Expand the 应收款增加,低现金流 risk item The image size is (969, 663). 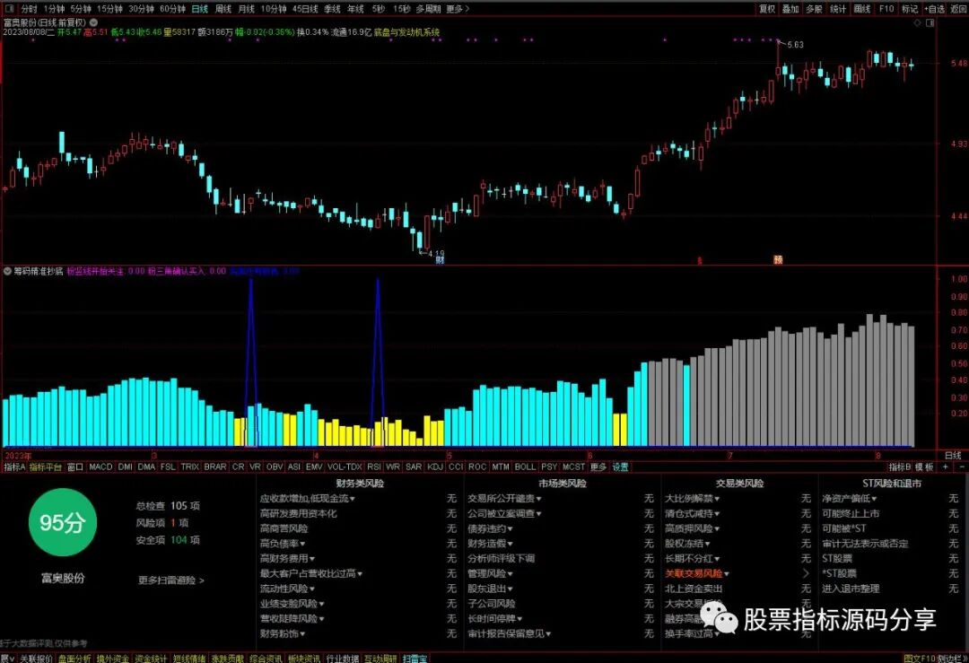click(x=307, y=499)
